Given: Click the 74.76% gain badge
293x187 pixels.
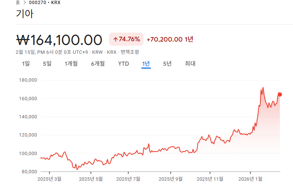Looking at the screenshot, I should coord(126,39).
